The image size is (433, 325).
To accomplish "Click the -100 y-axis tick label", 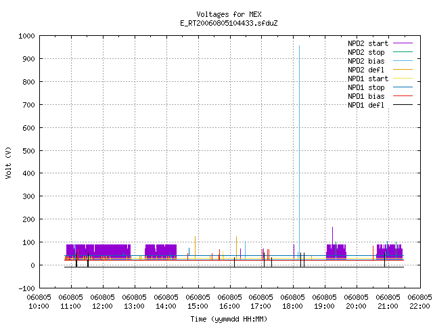I will coord(26,288).
